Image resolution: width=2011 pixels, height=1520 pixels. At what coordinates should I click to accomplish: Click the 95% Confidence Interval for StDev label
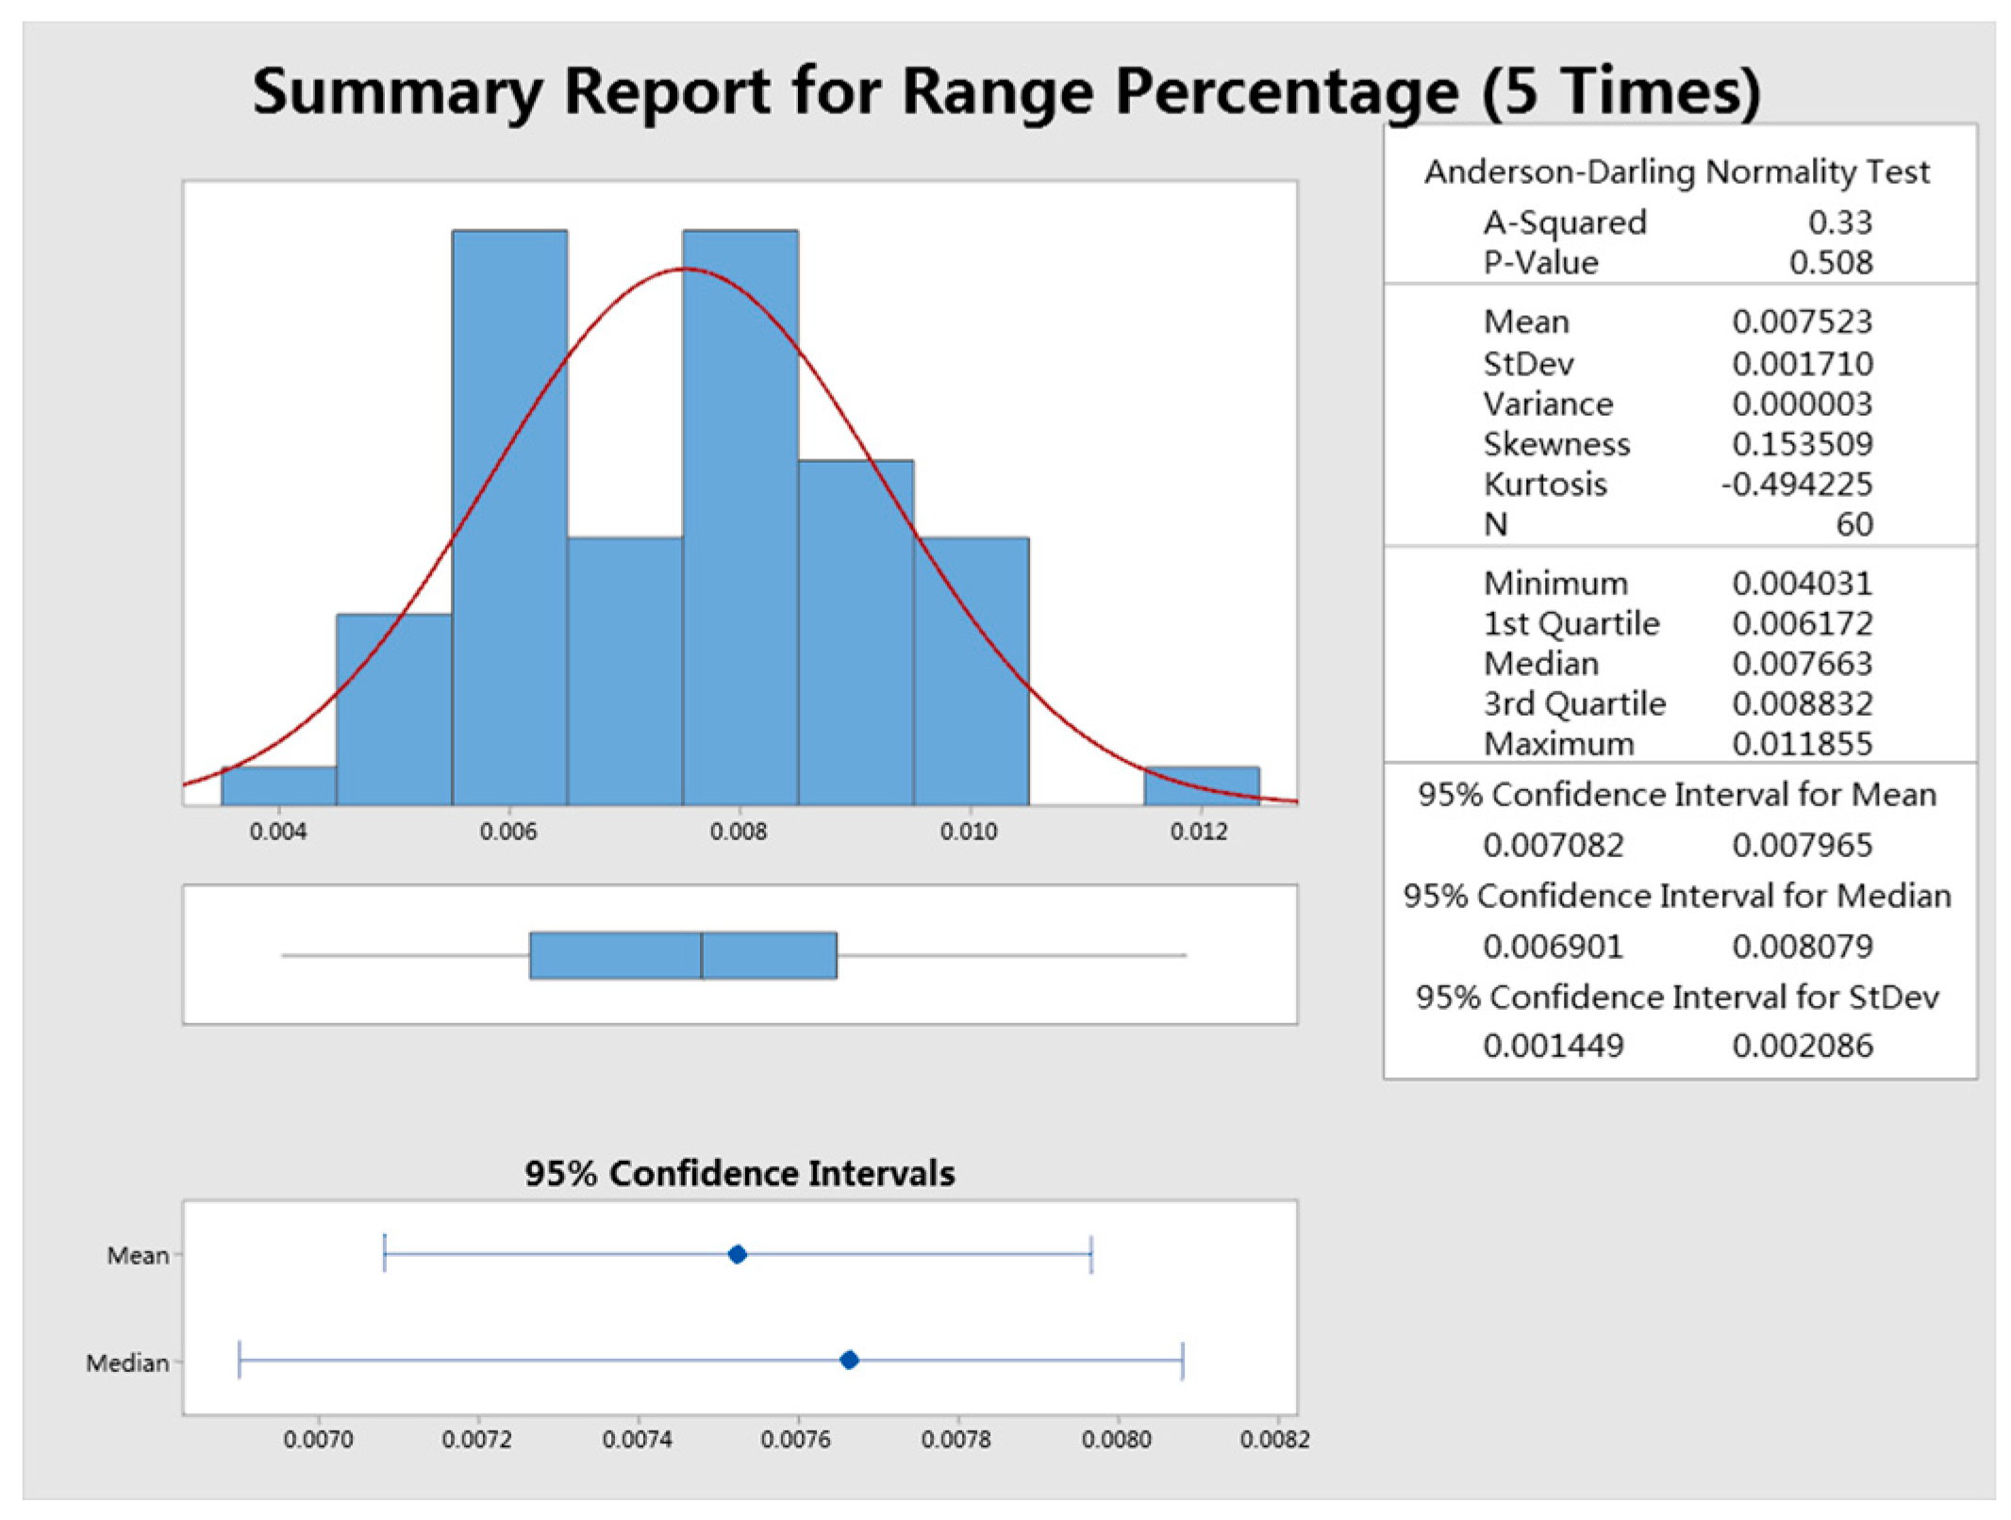point(1677,997)
